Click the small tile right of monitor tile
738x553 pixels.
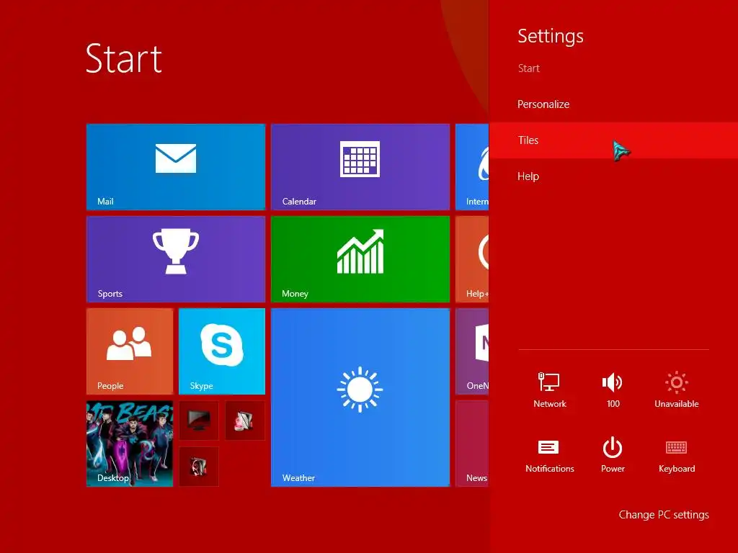(x=245, y=421)
